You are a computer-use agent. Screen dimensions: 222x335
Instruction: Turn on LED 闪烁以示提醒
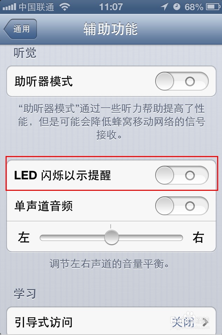click(x=181, y=175)
